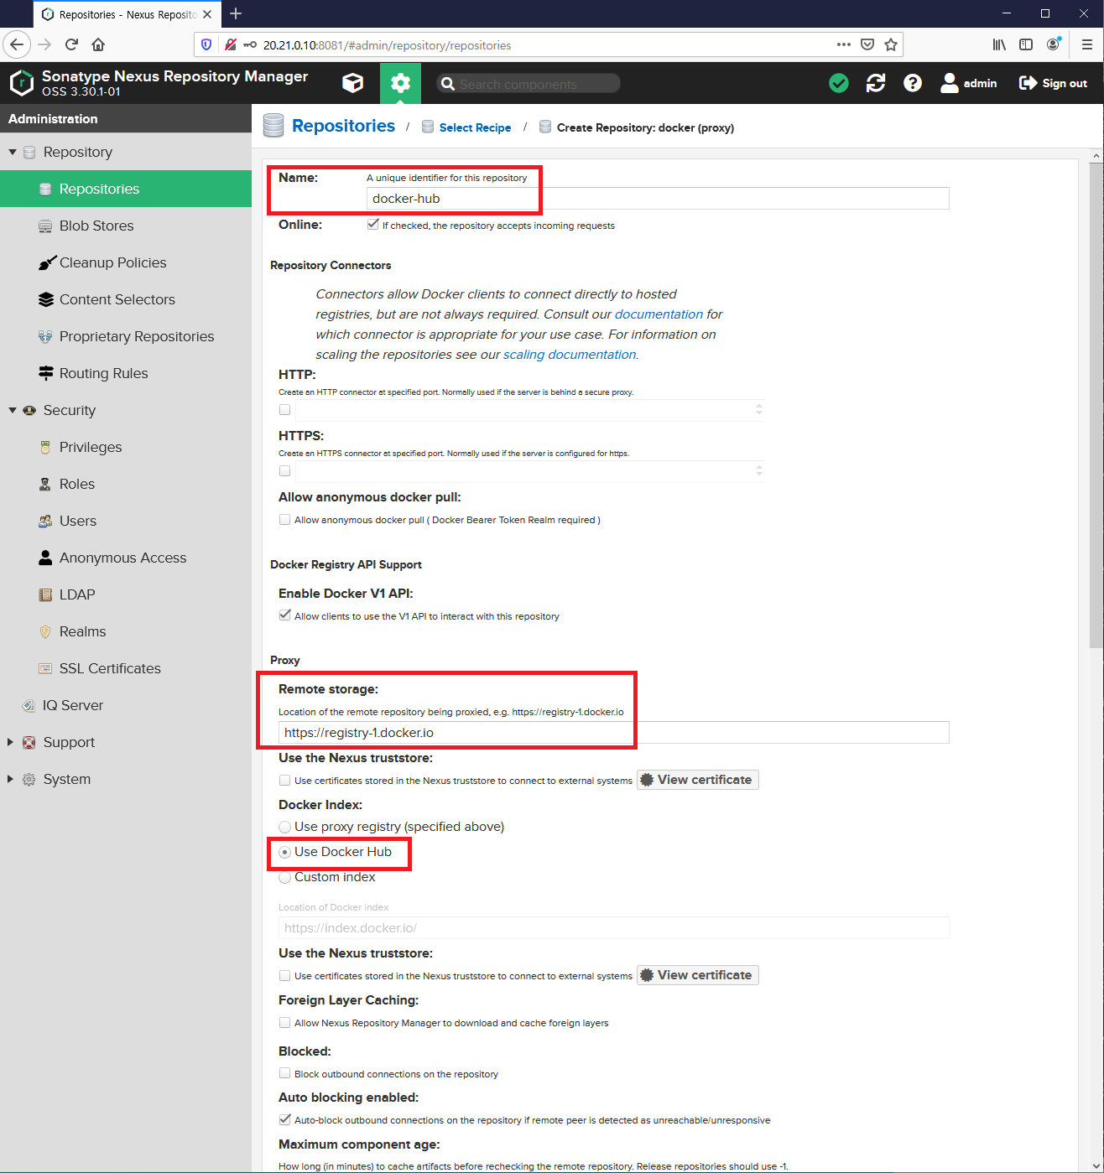Toggle the browser sidebar icon

pyautogui.click(x=1026, y=44)
